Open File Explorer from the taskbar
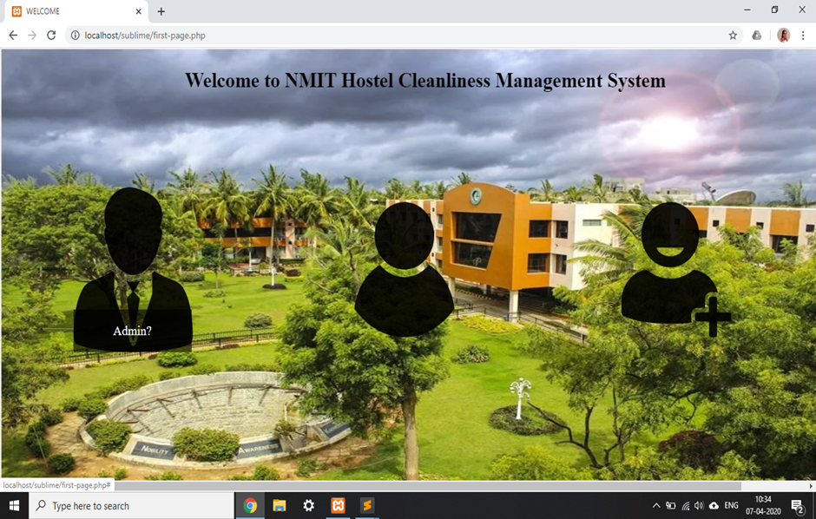Viewport: 816px width, 519px height. click(x=279, y=505)
